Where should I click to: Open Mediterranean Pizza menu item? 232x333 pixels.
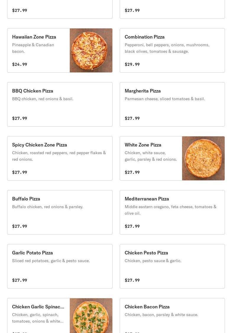(172, 212)
